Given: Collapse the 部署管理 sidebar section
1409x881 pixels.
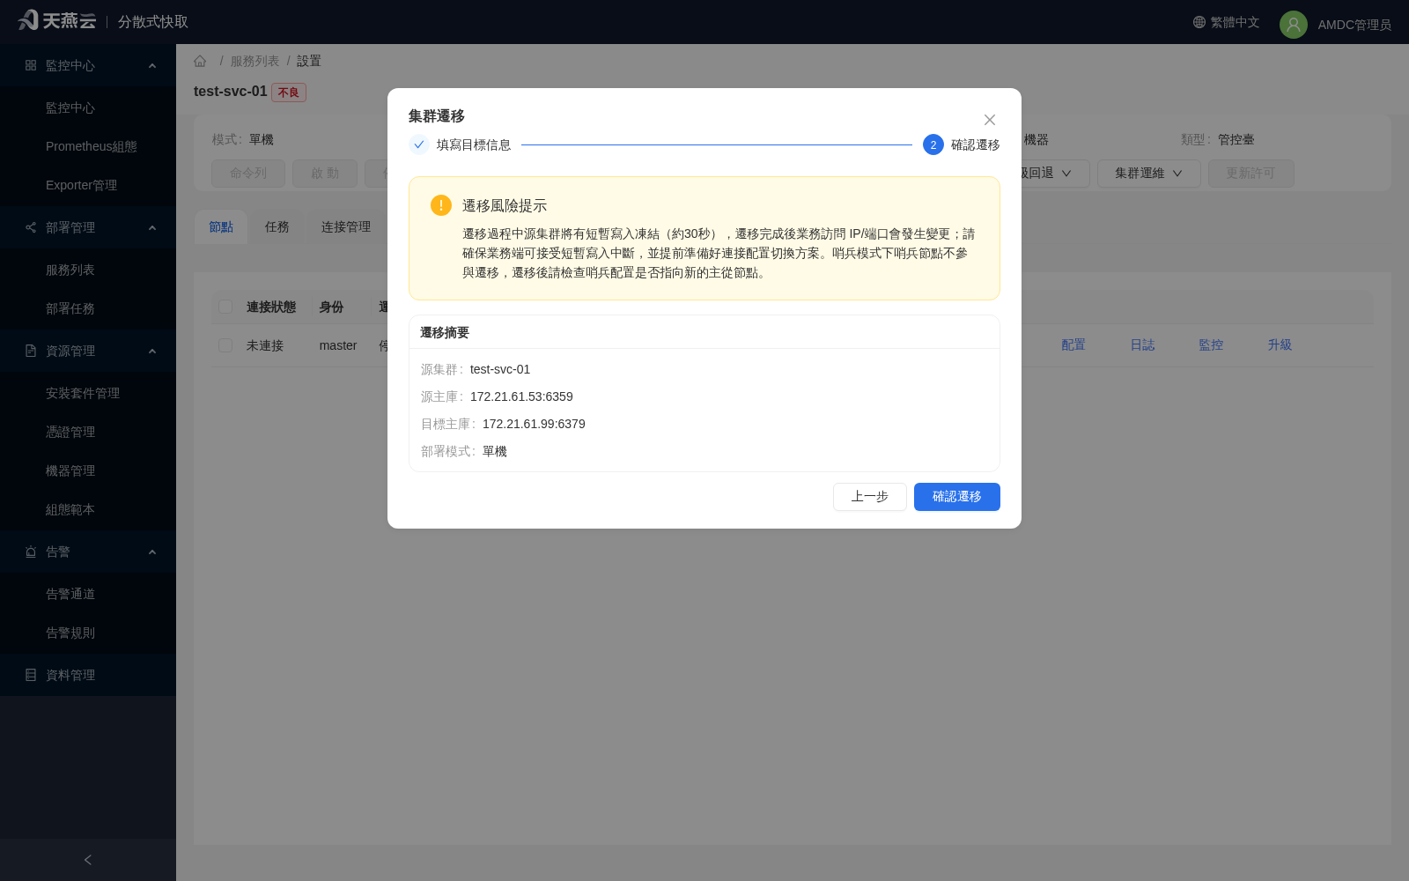Looking at the screenshot, I should click(x=152, y=227).
